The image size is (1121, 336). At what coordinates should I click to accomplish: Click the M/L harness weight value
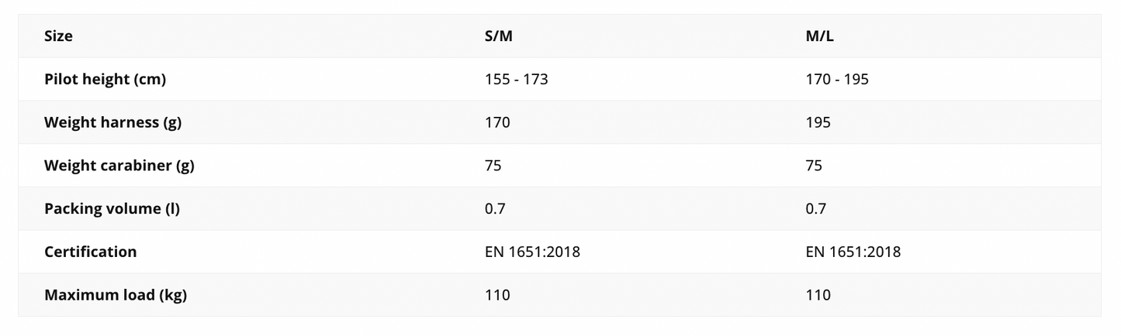click(x=818, y=122)
